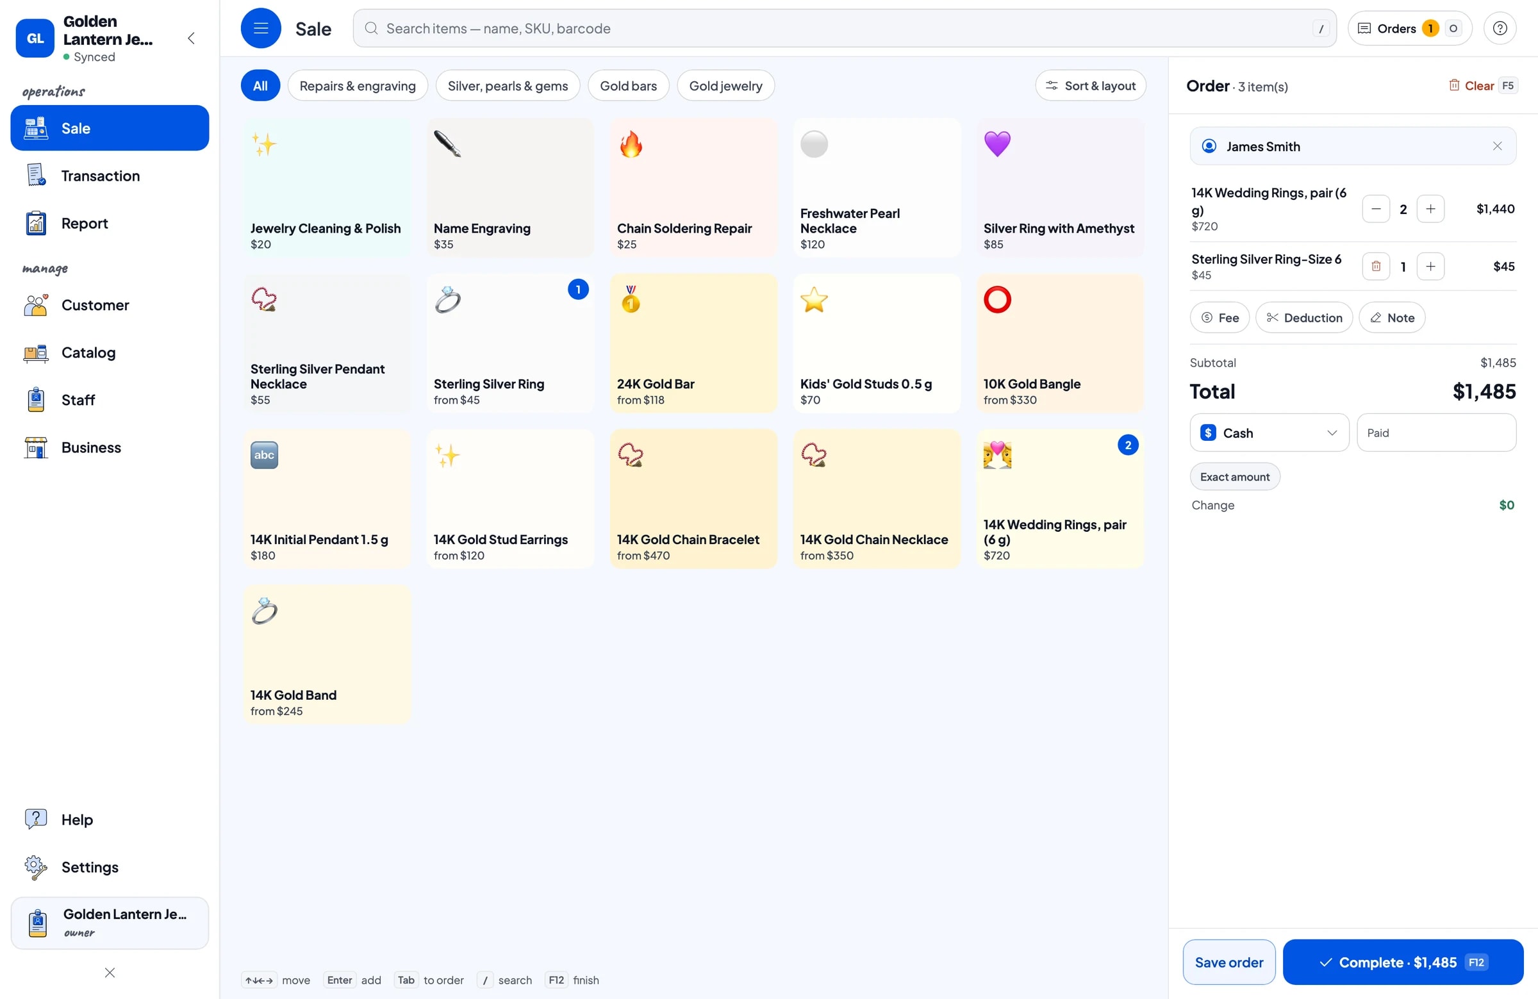Remove customer James Smith from order
This screenshot has height=999, width=1538.
point(1496,147)
